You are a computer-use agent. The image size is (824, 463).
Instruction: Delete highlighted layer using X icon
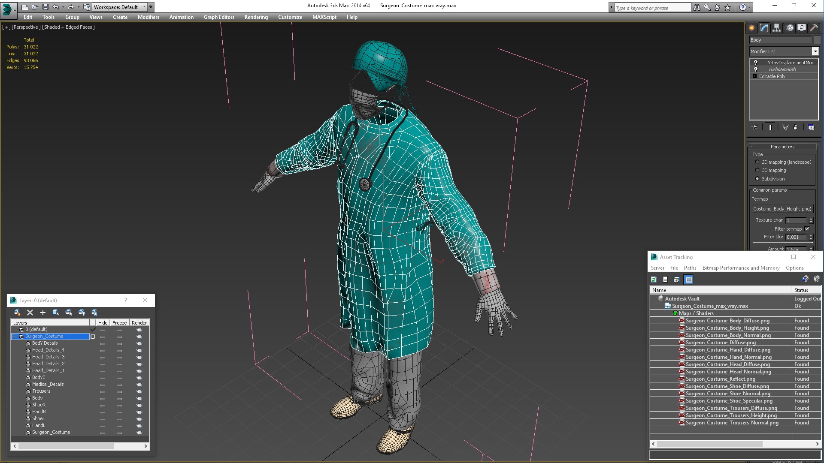tap(30, 313)
